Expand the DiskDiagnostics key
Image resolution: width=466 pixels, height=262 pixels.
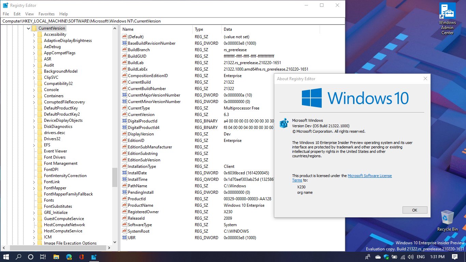point(34,127)
